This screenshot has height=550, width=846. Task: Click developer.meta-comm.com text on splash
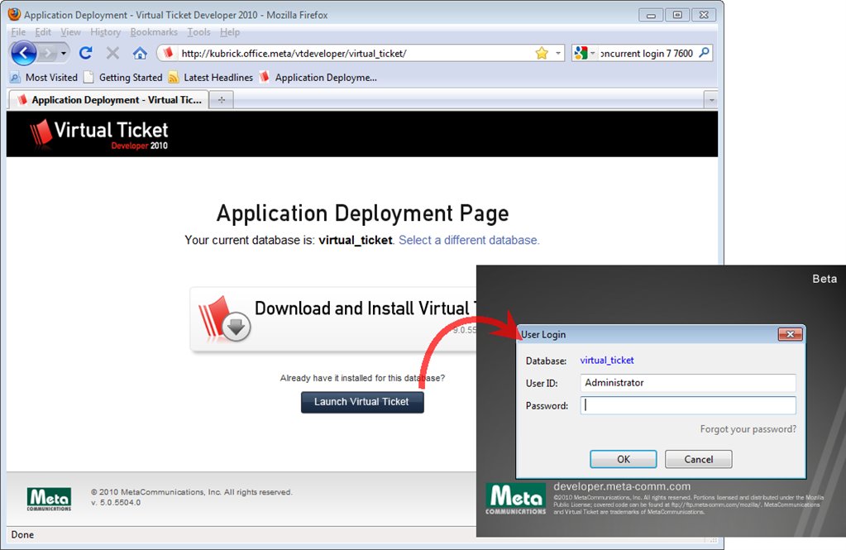click(622, 486)
